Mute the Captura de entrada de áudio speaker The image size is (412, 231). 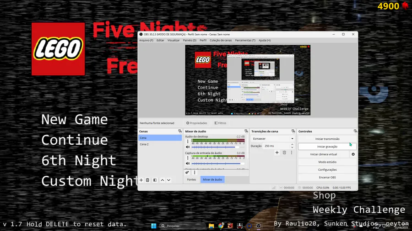pos(188,163)
